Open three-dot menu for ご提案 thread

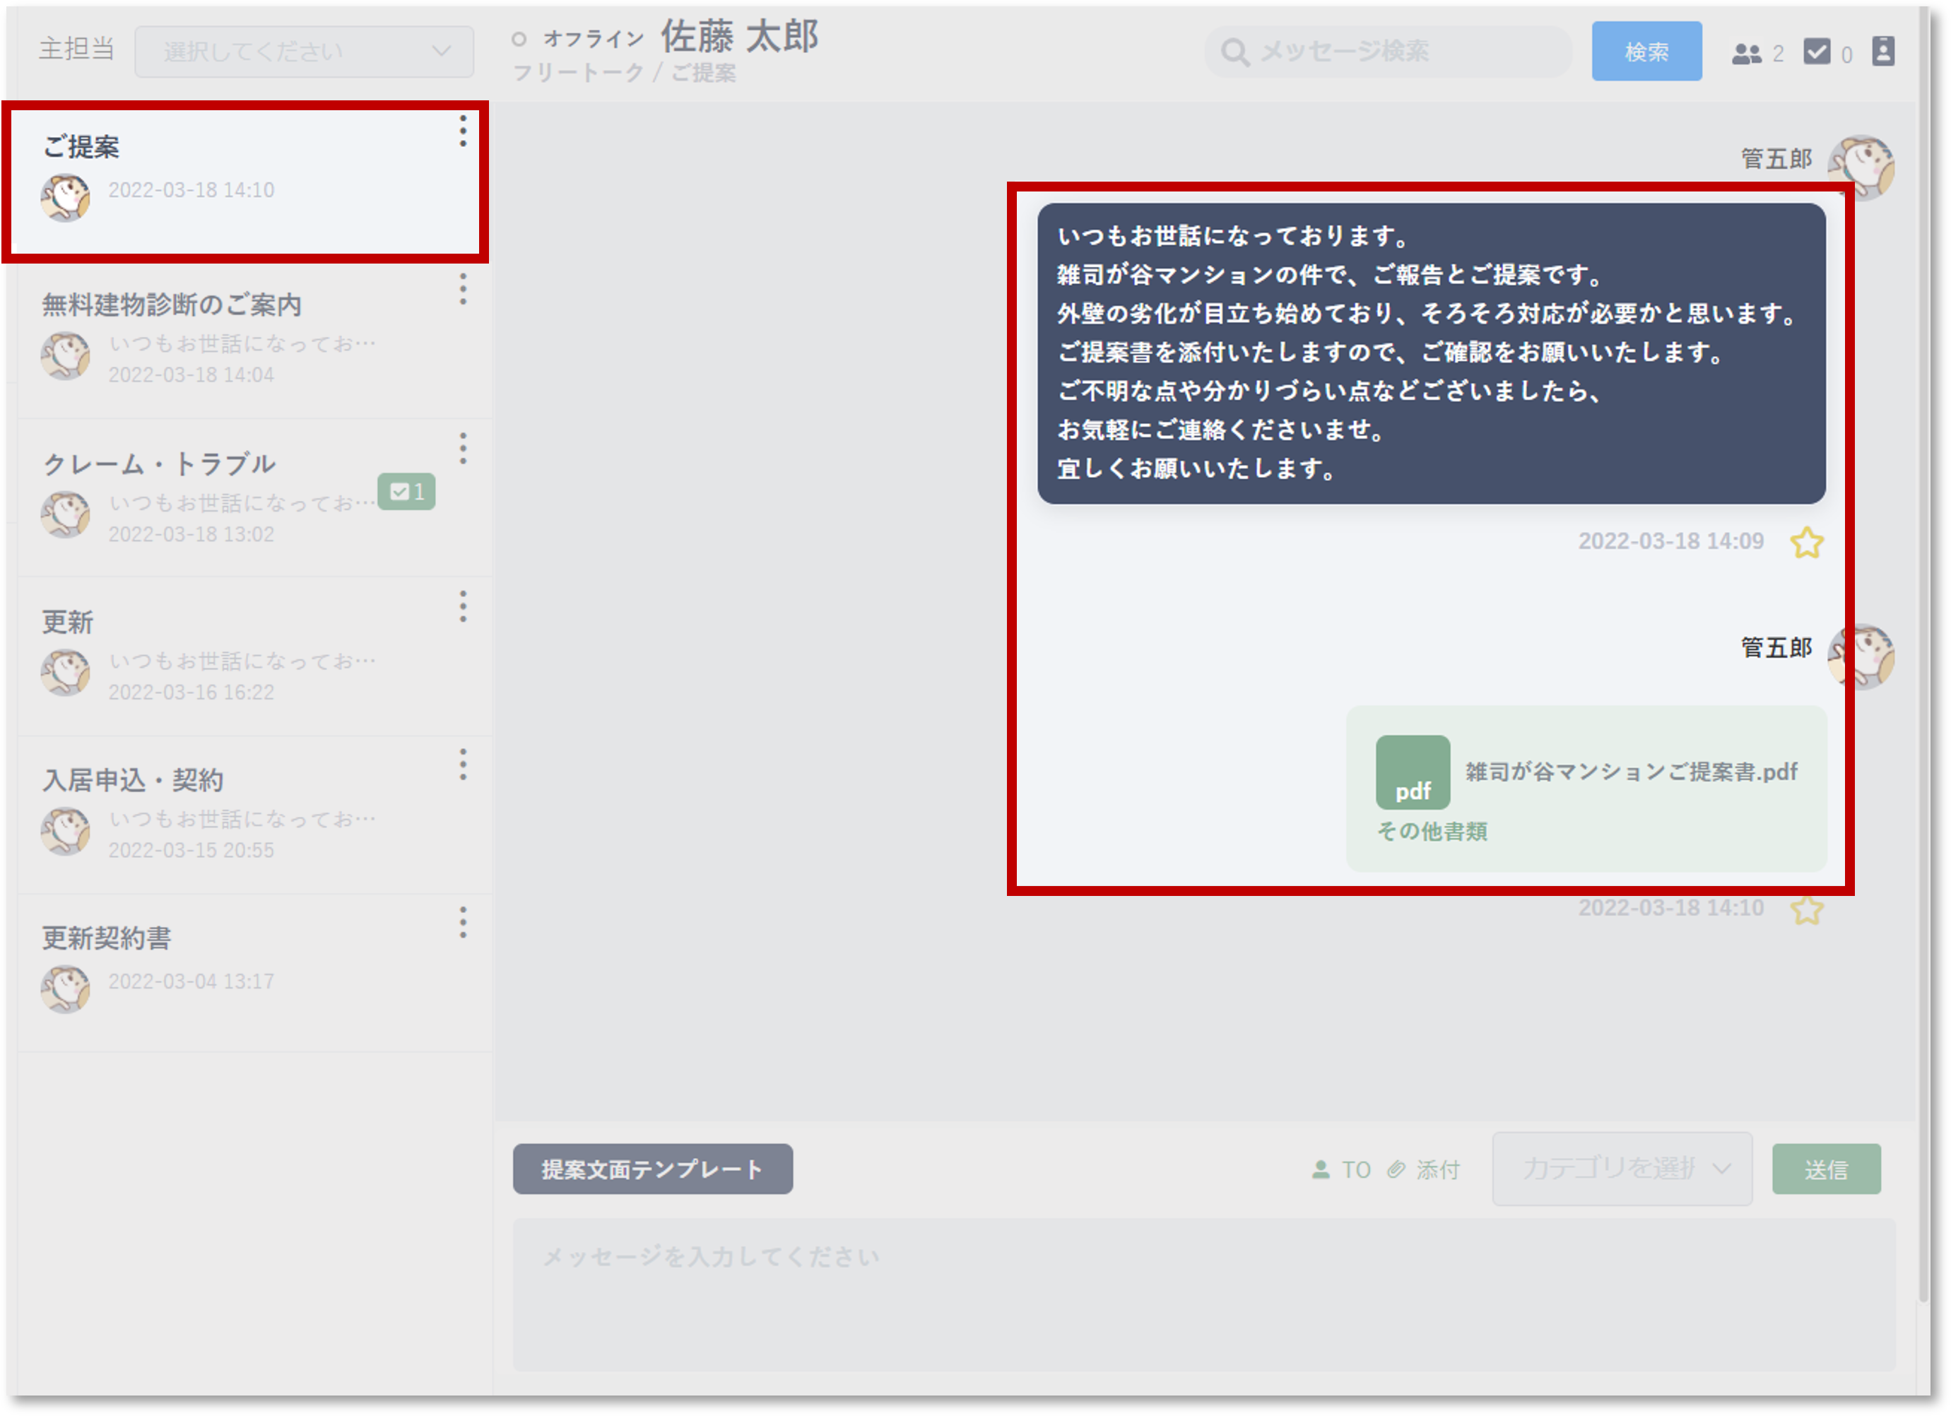[463, 131]
